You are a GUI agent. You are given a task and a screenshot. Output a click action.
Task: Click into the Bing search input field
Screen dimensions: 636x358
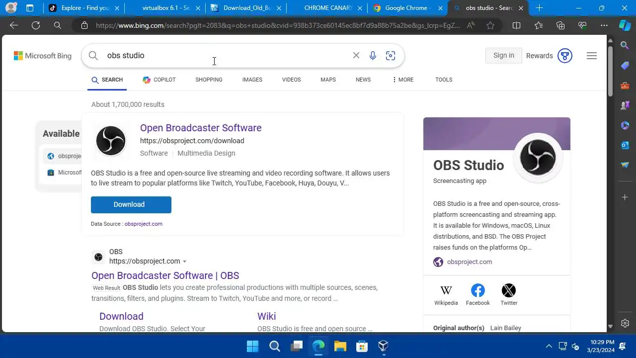pyautogui.click(x=226, y=56)
